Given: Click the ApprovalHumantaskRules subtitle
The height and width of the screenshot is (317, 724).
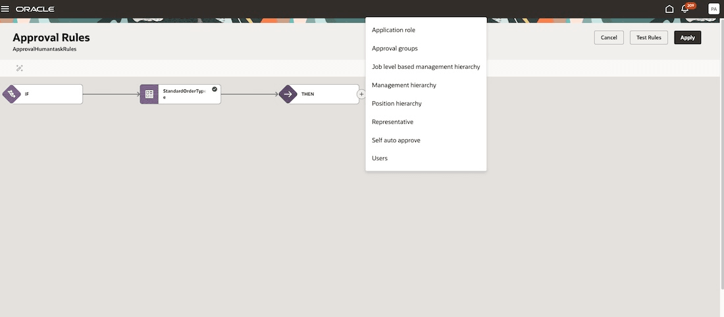Looking at the screenshot, I should (44, 49).
